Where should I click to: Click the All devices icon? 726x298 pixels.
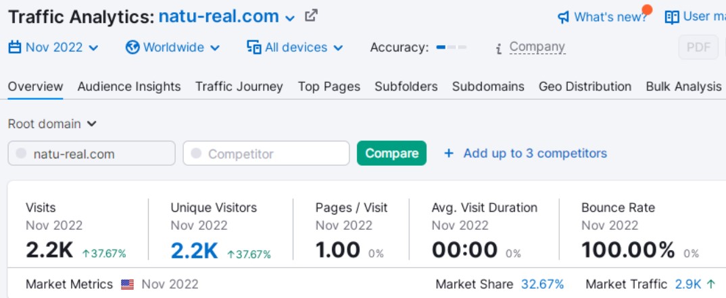point(253,47)
